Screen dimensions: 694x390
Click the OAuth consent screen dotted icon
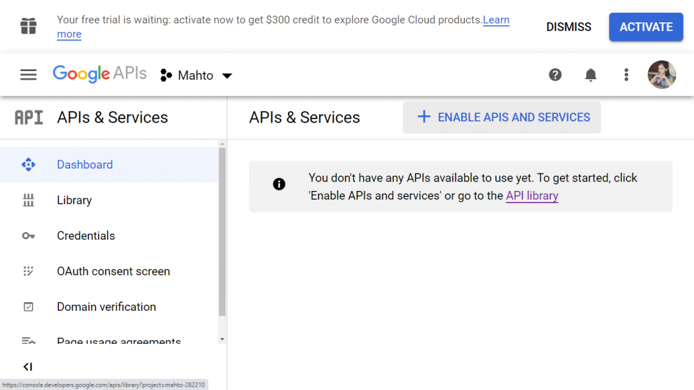[x=28, y=271]
